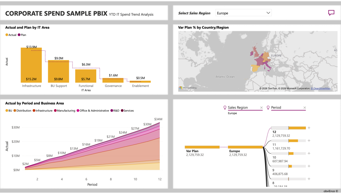Click the lightbulb icon beside Sales Region
Screen dimensions: 341x194
click(225, 108)
